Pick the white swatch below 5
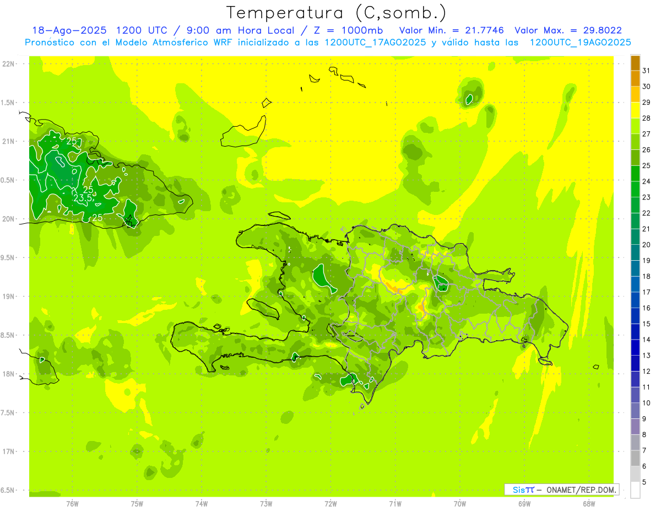 click(x=636, y=490)
